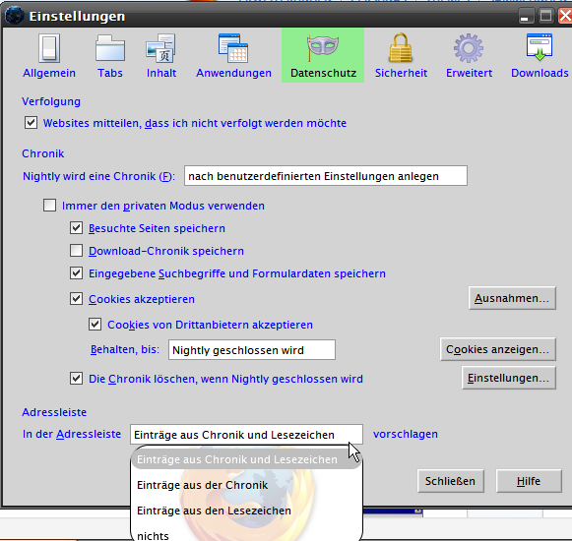
Task: Click the 'In der Adressleiste' label
Action: tap(72, 434)
